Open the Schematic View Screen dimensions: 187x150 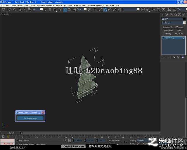tap(164, 10)
